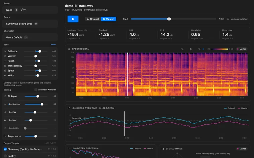254x158 pixels.
Task: Click the Width arrows icon
Action: click(x=5, y=76)
